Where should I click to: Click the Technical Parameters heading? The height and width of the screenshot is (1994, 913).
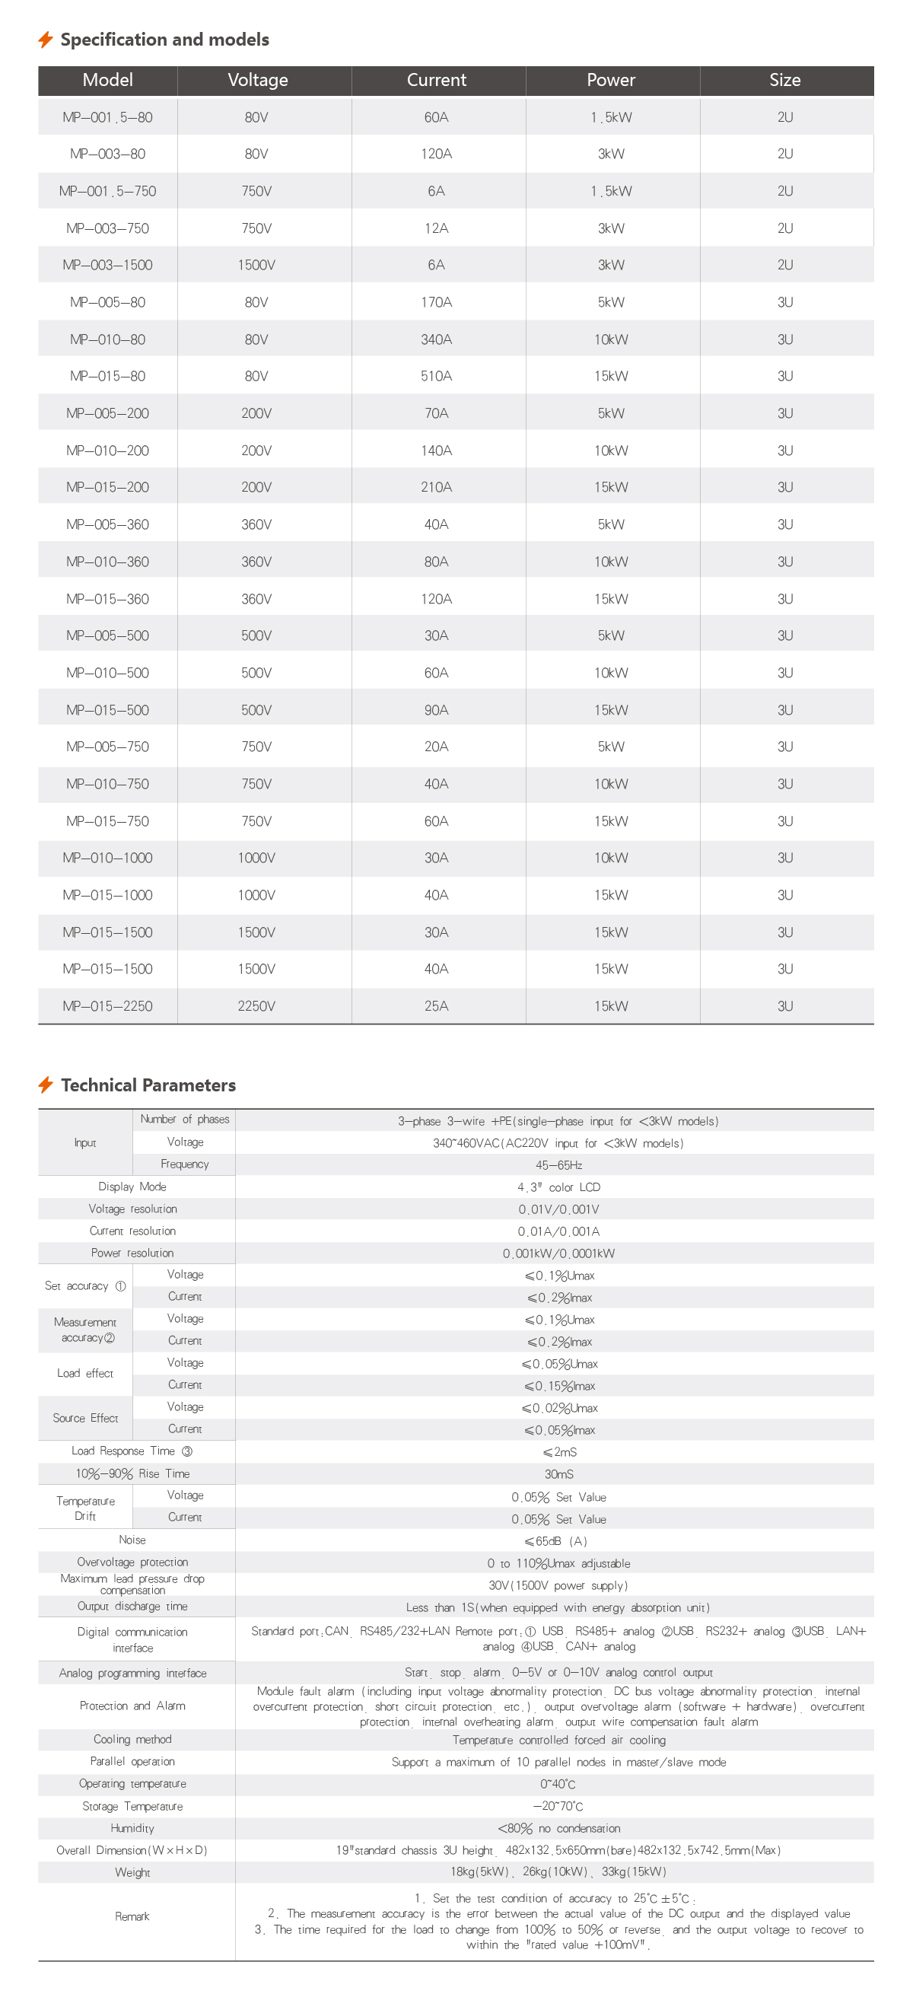148,1085
